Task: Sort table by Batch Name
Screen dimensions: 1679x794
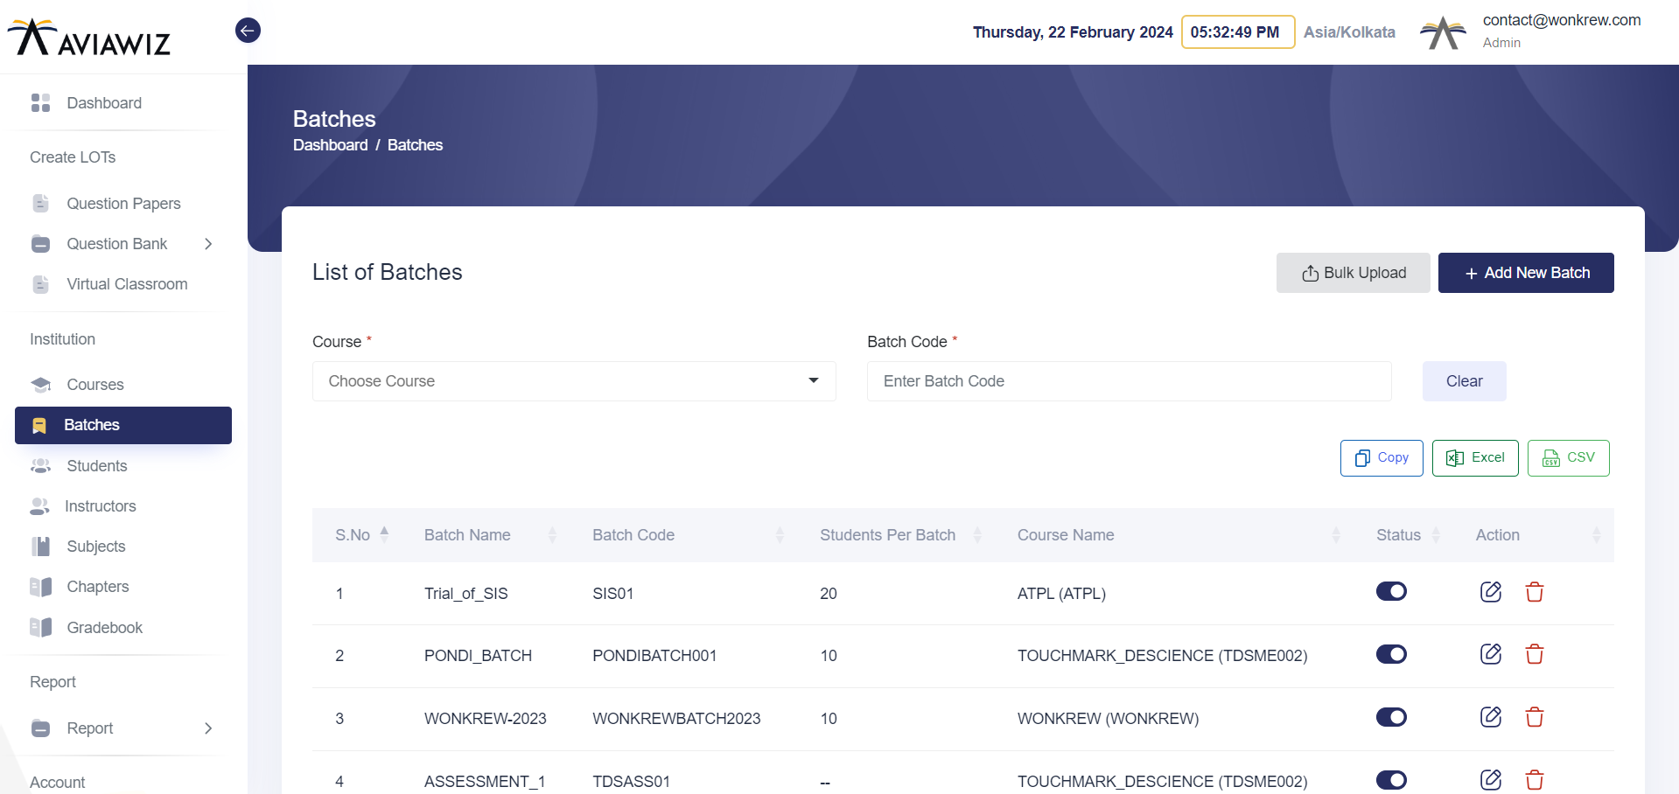Action: 489,535
